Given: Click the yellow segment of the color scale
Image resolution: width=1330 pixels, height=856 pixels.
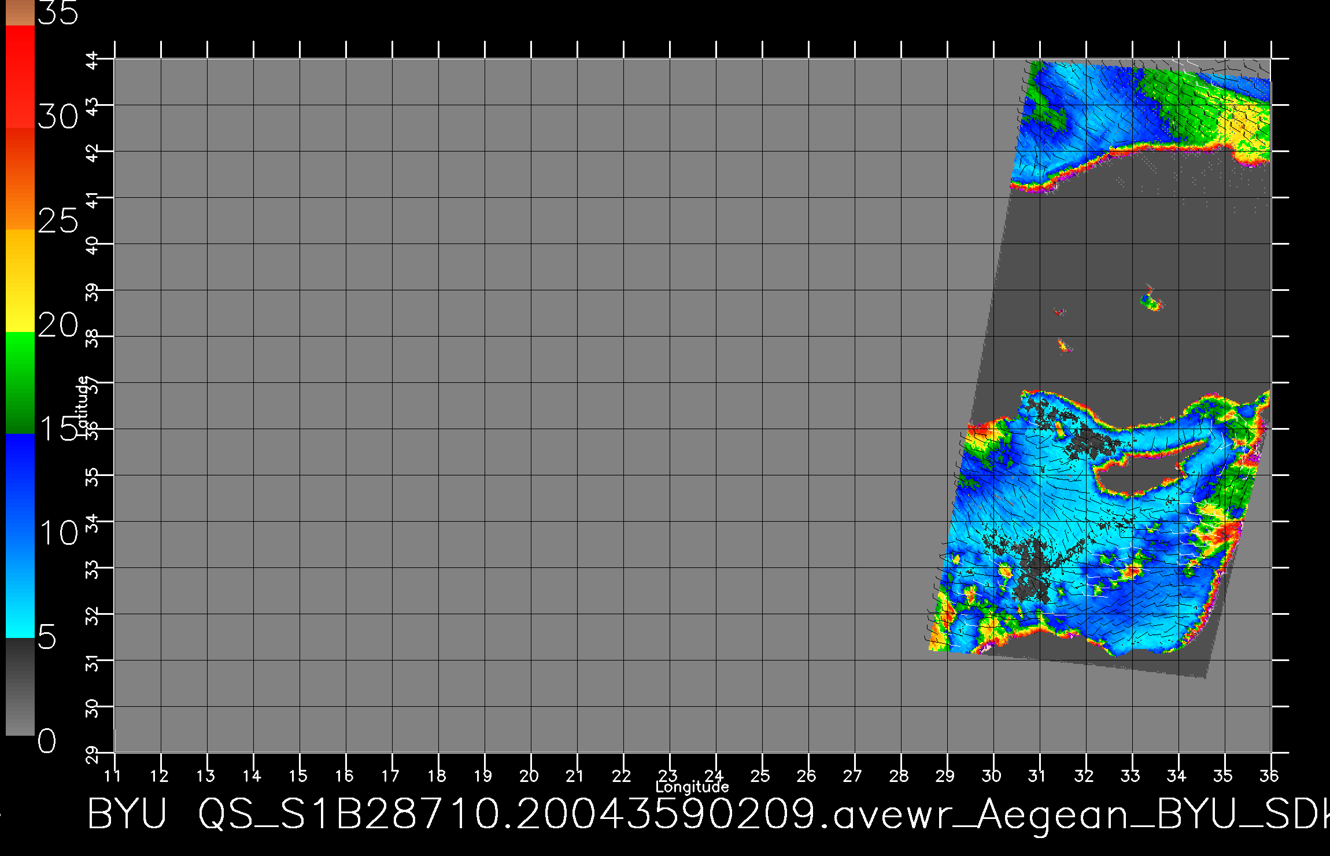Looking at the screenshot, I should (20, 281).
